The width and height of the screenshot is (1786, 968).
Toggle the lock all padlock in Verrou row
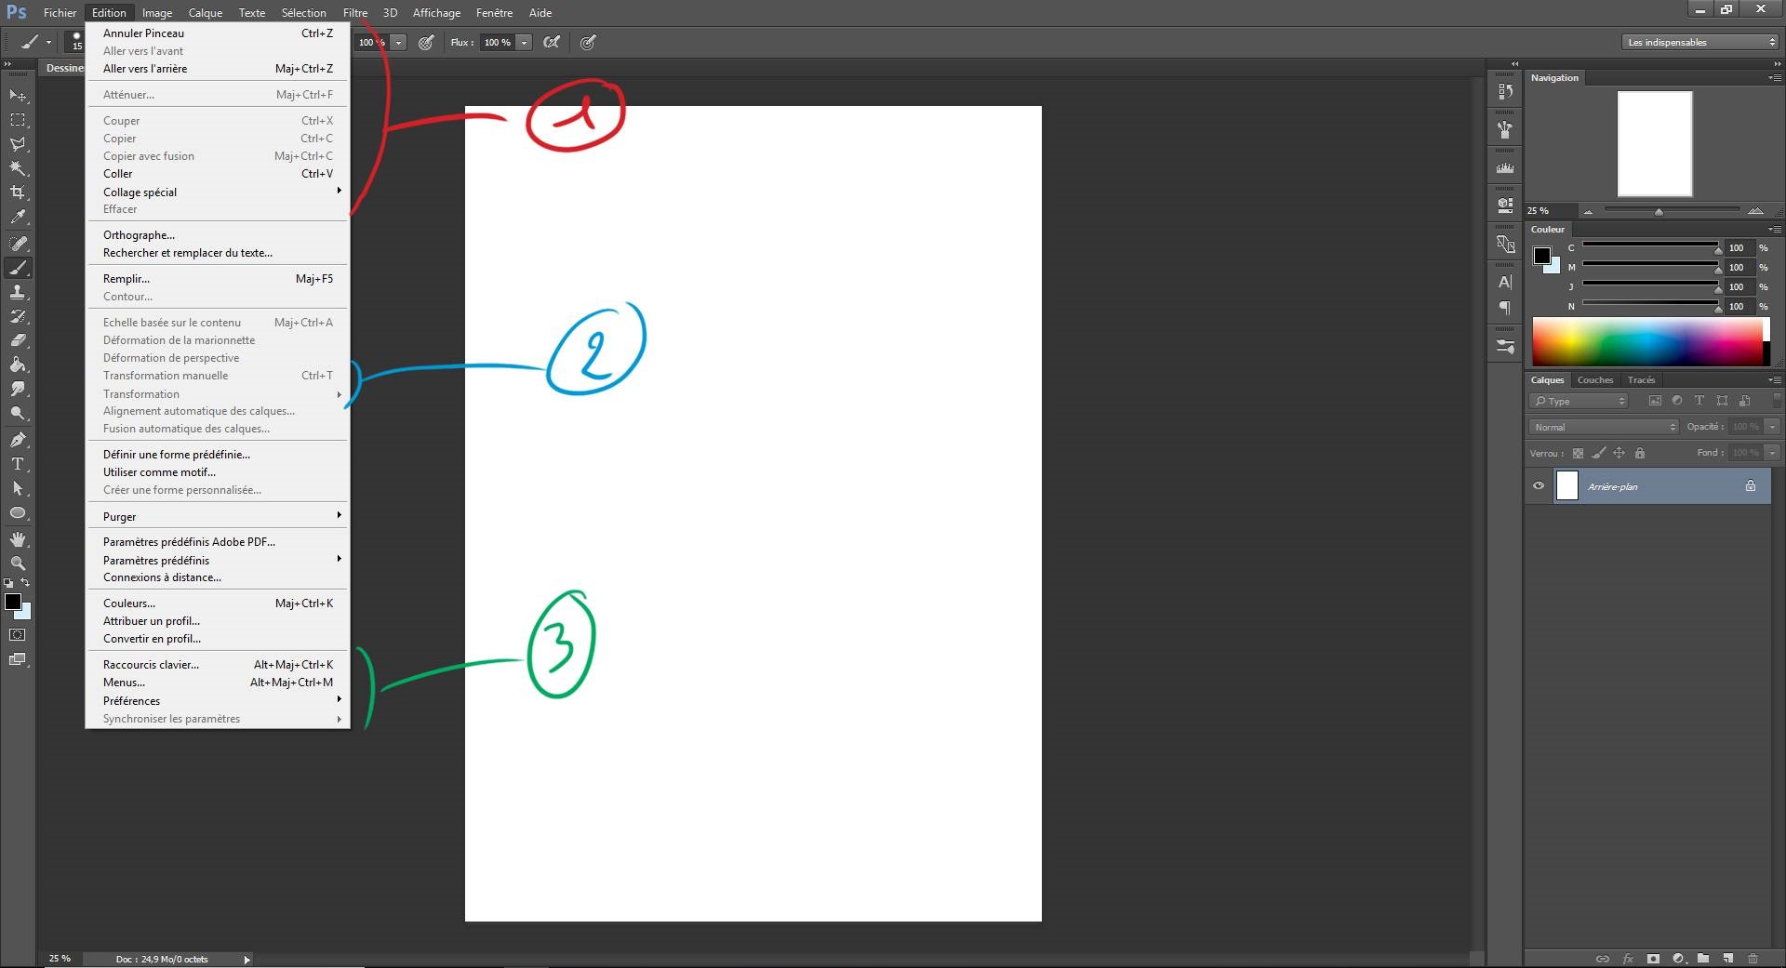tap(1641, 453)
